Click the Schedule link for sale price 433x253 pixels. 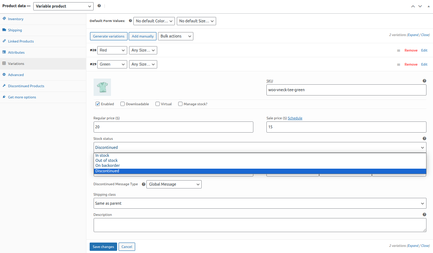click(x=295, y=118)
